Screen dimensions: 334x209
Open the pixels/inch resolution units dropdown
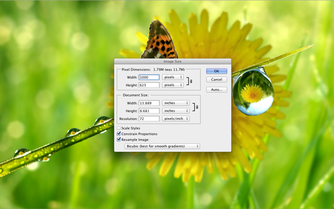point(176,118)
